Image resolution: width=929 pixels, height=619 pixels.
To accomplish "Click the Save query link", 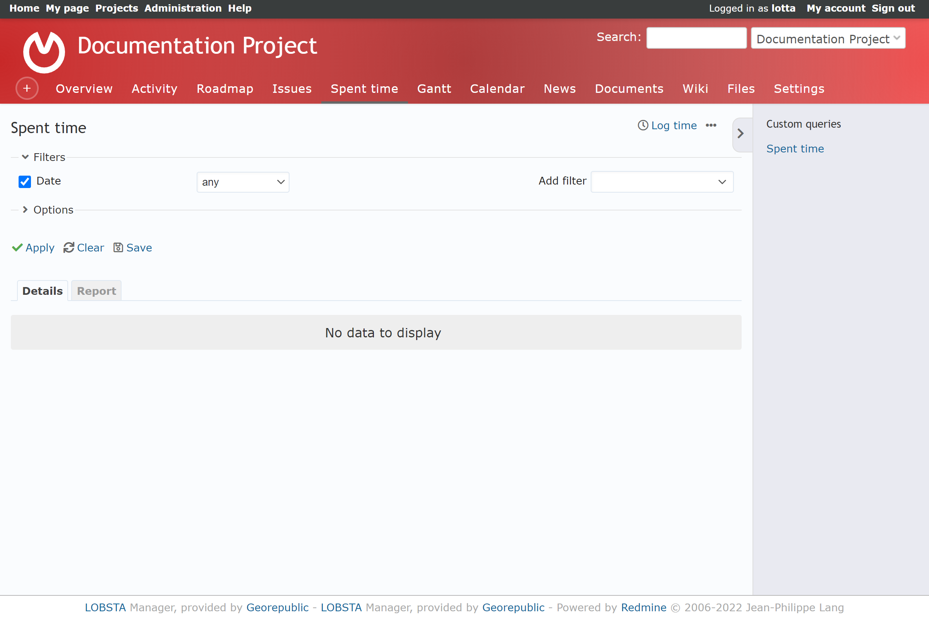I will click(139, 248).
